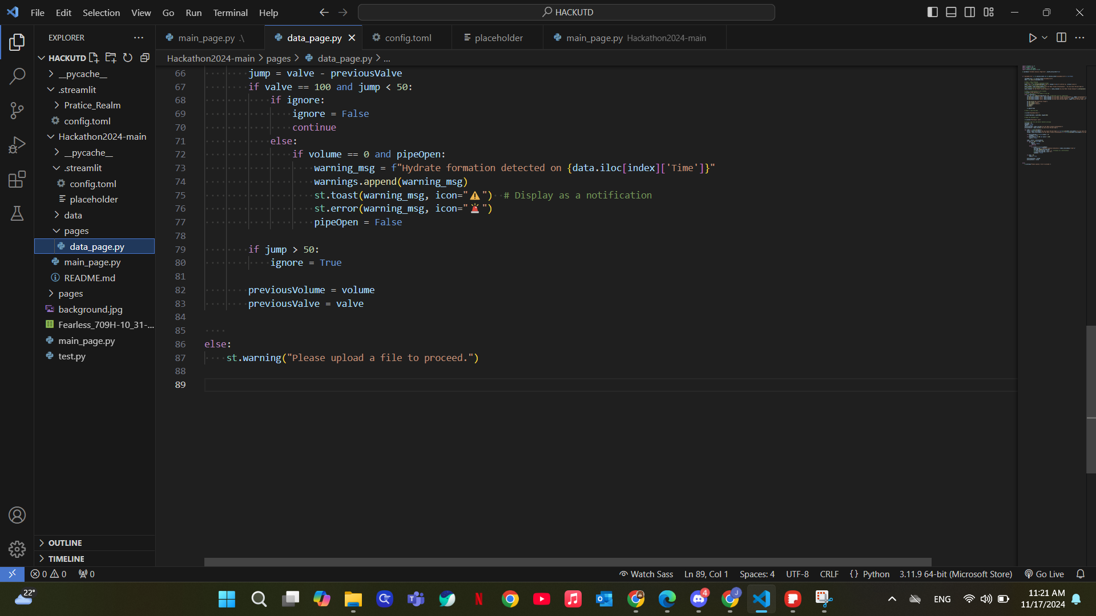Screen dimensions: 1096x616
Task: Toggle the secondary side bar layout
Action: [x=970, y=12]
